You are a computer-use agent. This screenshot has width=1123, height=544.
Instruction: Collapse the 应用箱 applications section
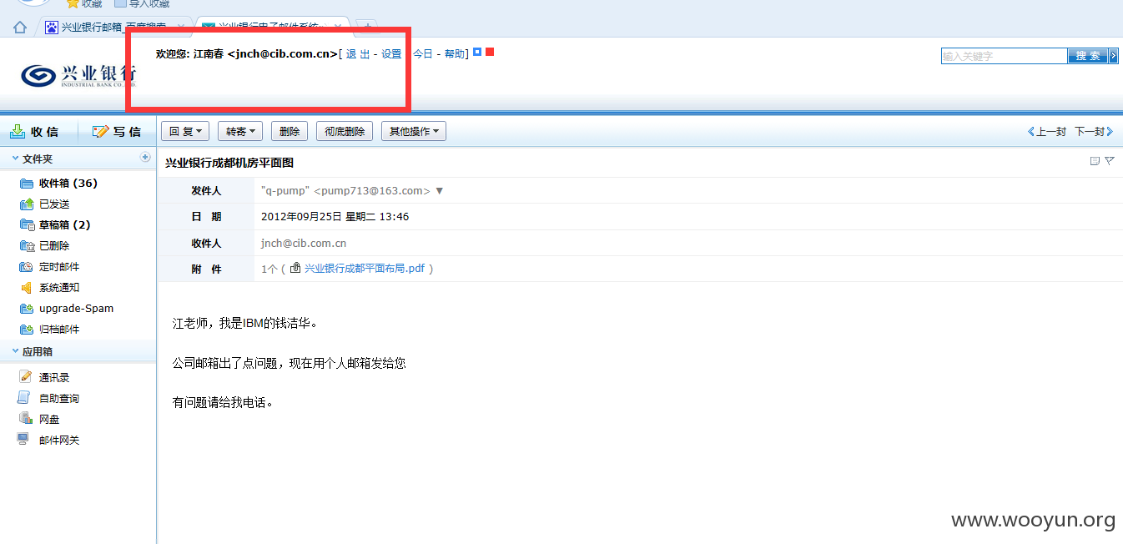[x=16, y=351]
